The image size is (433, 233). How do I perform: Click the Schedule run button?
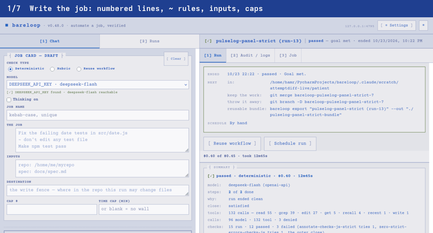click(290, 144)
